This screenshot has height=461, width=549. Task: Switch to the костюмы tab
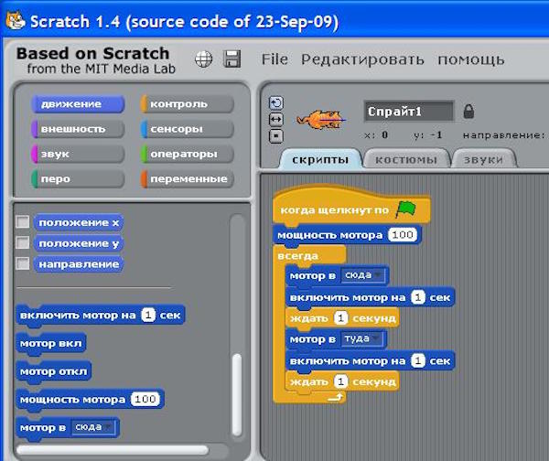[406, 160]
